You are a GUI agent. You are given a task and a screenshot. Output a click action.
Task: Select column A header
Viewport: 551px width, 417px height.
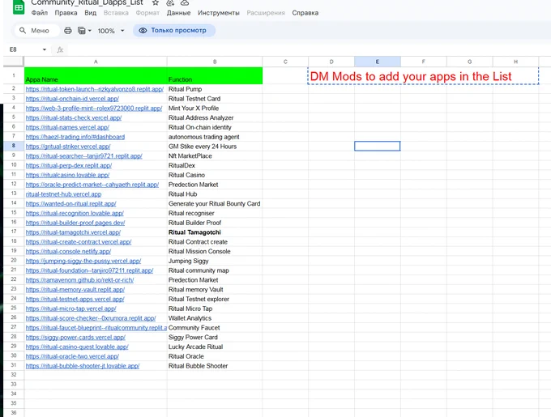click(96, 62)
